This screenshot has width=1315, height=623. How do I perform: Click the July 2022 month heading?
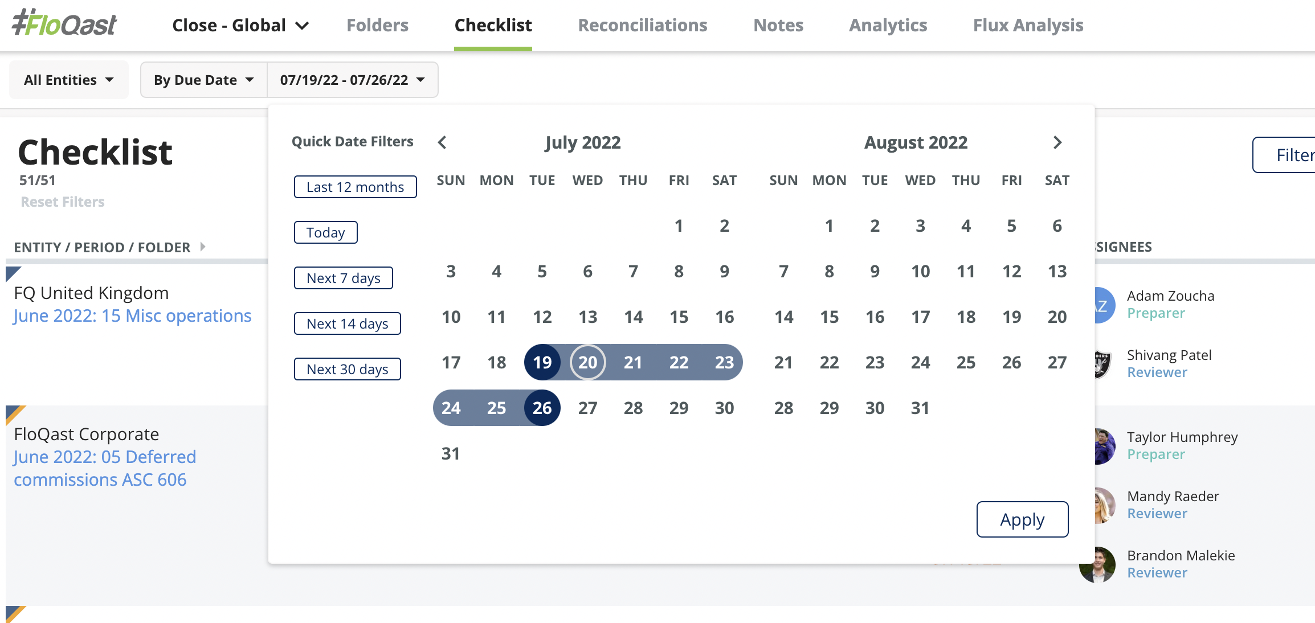click(582, 142)
